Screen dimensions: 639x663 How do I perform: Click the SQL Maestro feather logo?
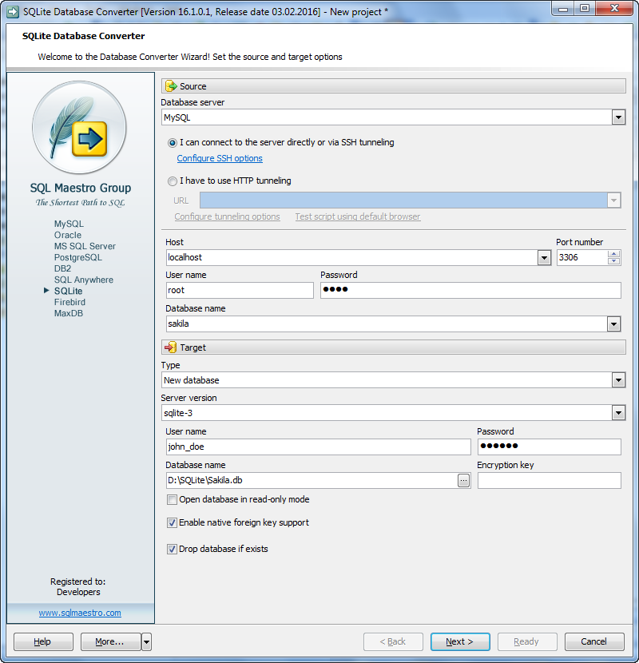pyautogui.click(x=79, y=128)
